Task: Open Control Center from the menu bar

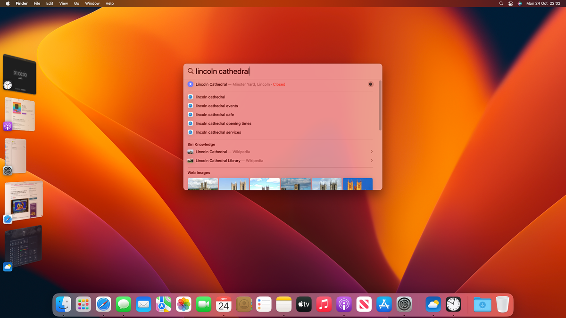Action: coord(510,3)
